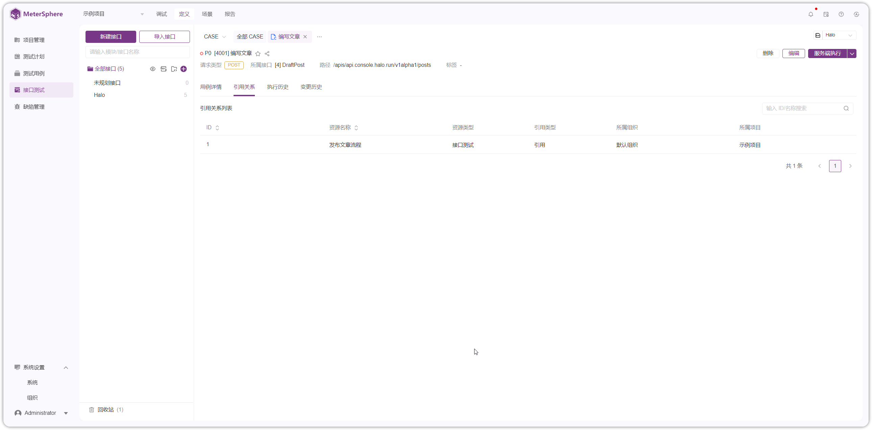This screenshot has width=872, height=430.
Task: Sort by 资源名称 column arrows
Action: (356, 128)
